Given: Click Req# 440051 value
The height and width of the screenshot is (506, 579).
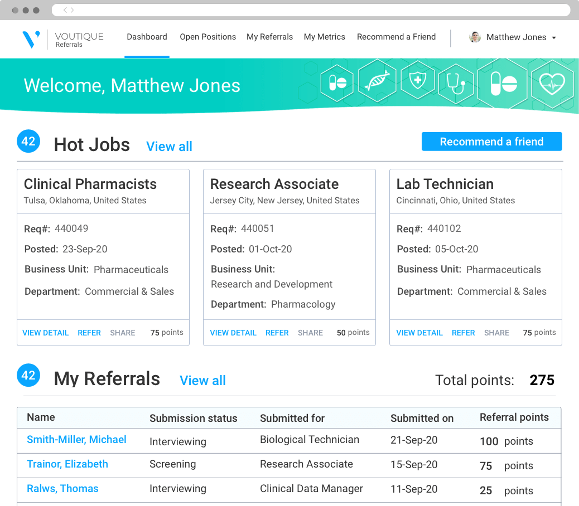Looking at the screenshot, I should (x=258, y=228).
